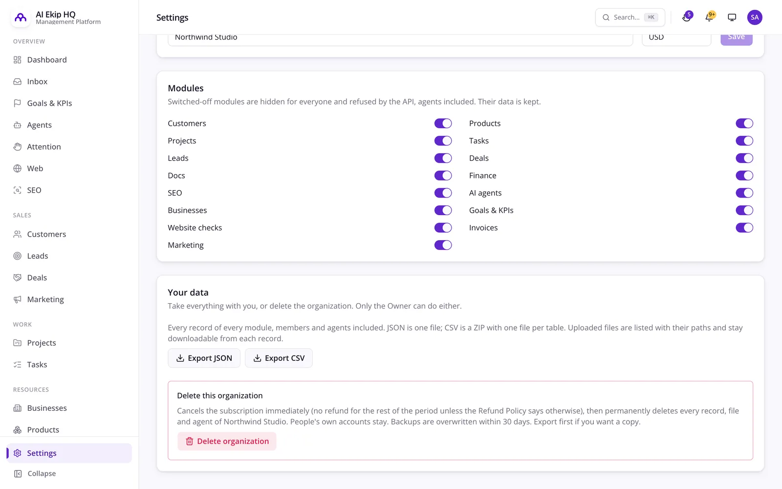
Task: Disable the Projects module toggle
Action: [x=443, y=141]
